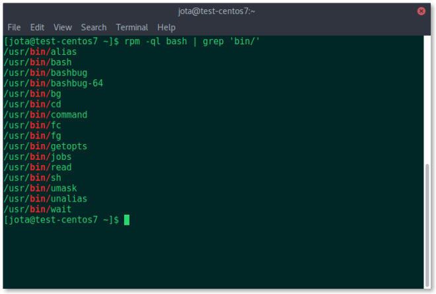Viewport: 436px width, 294px height.
Task: Click the jota@test-centos7 window title
Action: tap(218, 11)
